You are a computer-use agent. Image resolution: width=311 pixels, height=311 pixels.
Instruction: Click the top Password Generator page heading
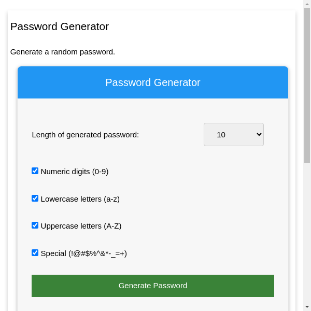click(x=60, y=26)
